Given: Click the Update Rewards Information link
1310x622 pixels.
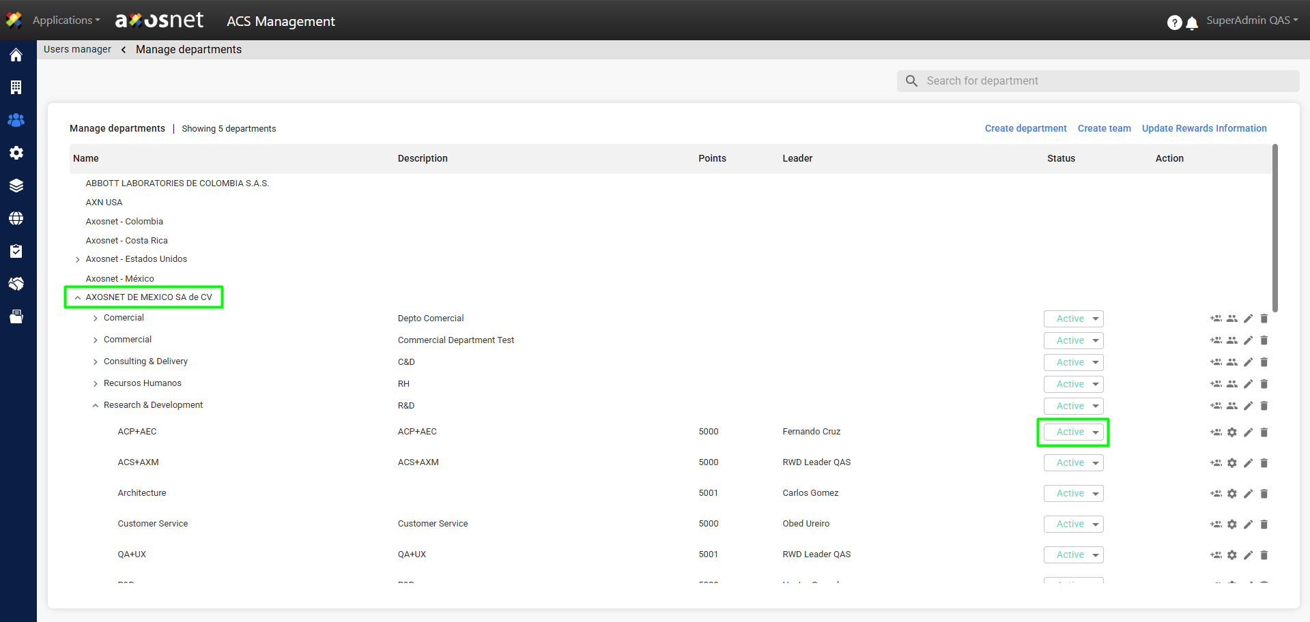Looking at the screenshot, I should click(1204, 128).
